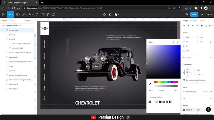Viewport: 214px width, 120px height.
Task: Click the Align right icon
Action: pyautogui.click(x=193, y=26)
